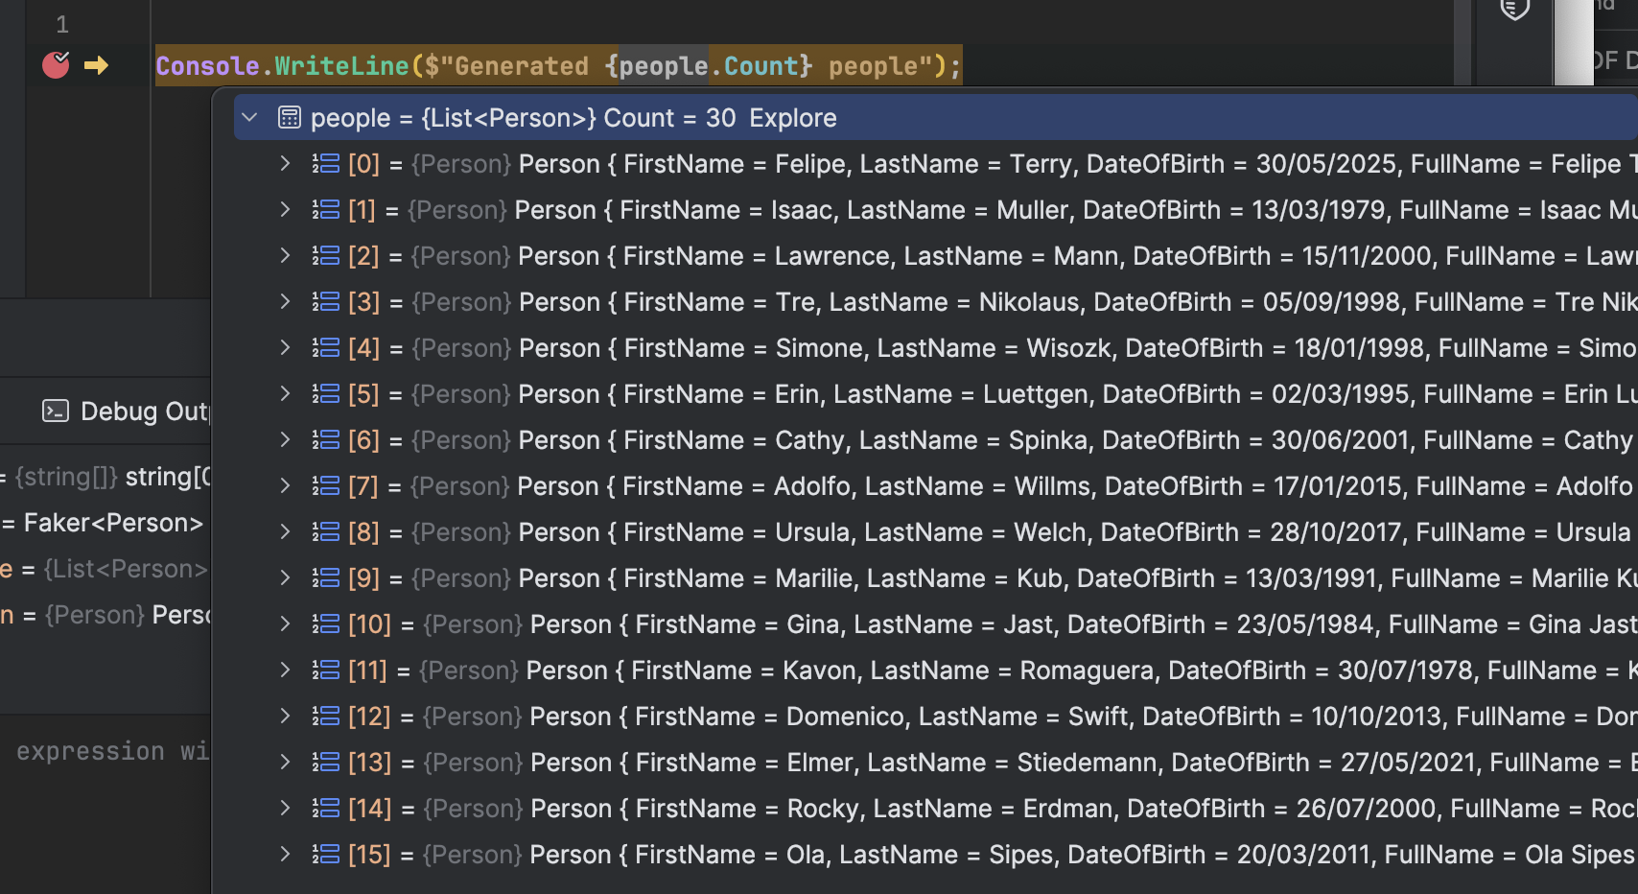
Task: Click the Explore link on the people row
Action: click(792, 117)
